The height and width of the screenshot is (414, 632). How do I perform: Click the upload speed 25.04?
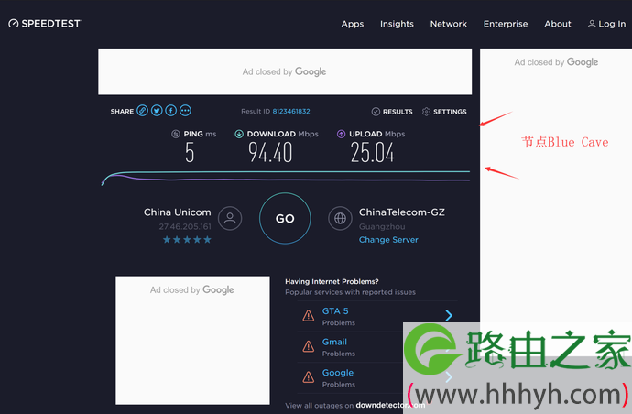coord(373,153)
